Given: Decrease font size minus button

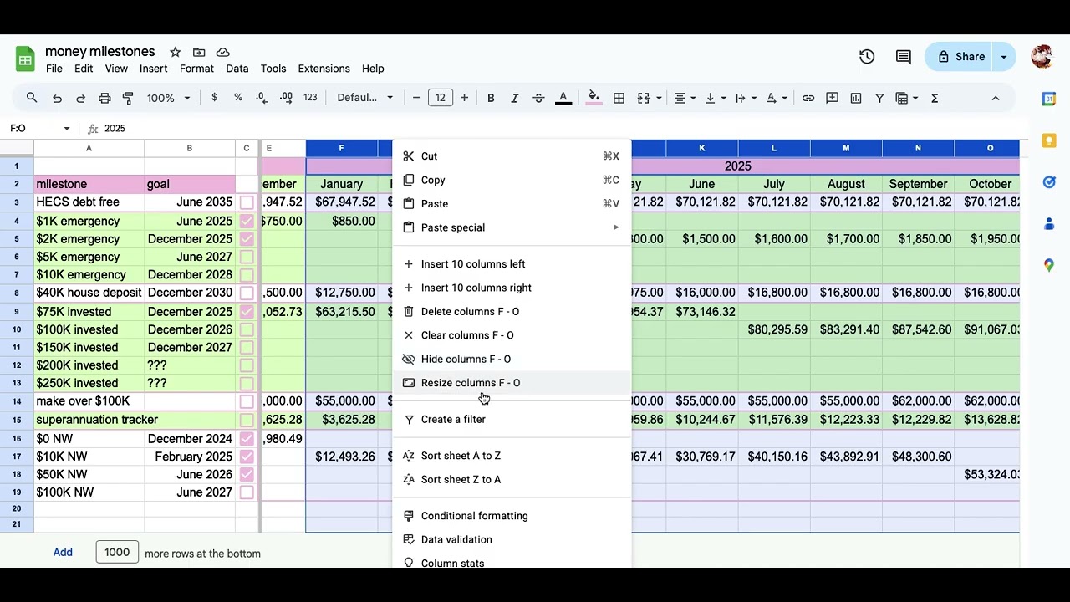Looking at the screenshot, I should pos(416,98).
